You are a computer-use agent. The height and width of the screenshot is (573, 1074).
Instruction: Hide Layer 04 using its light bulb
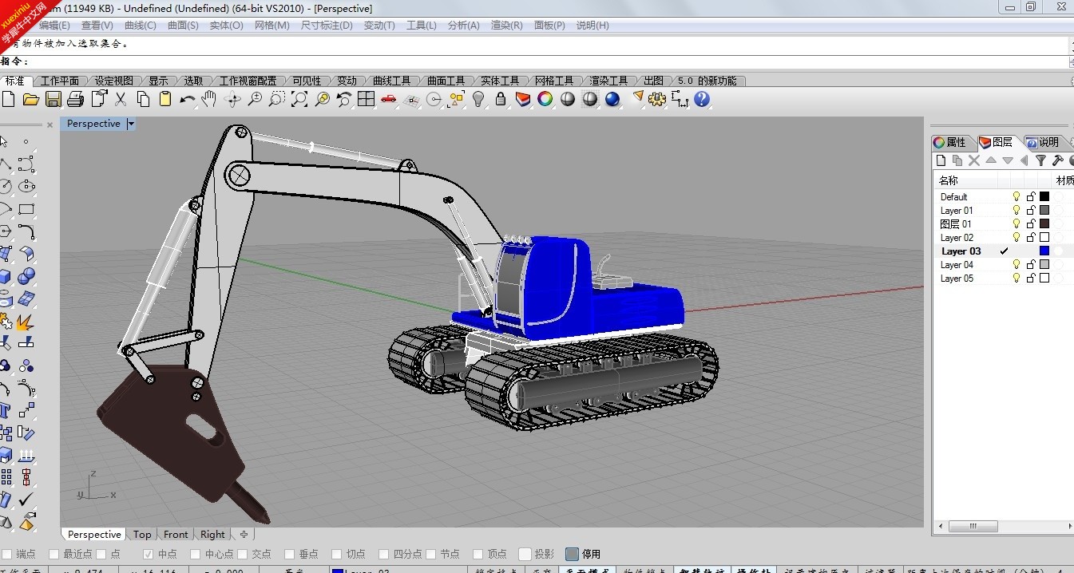point(1017,264)
